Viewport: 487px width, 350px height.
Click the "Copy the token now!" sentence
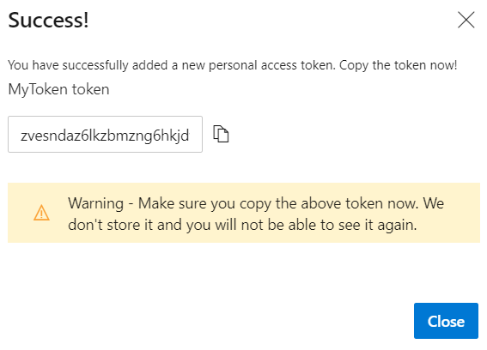pos(399,65)
